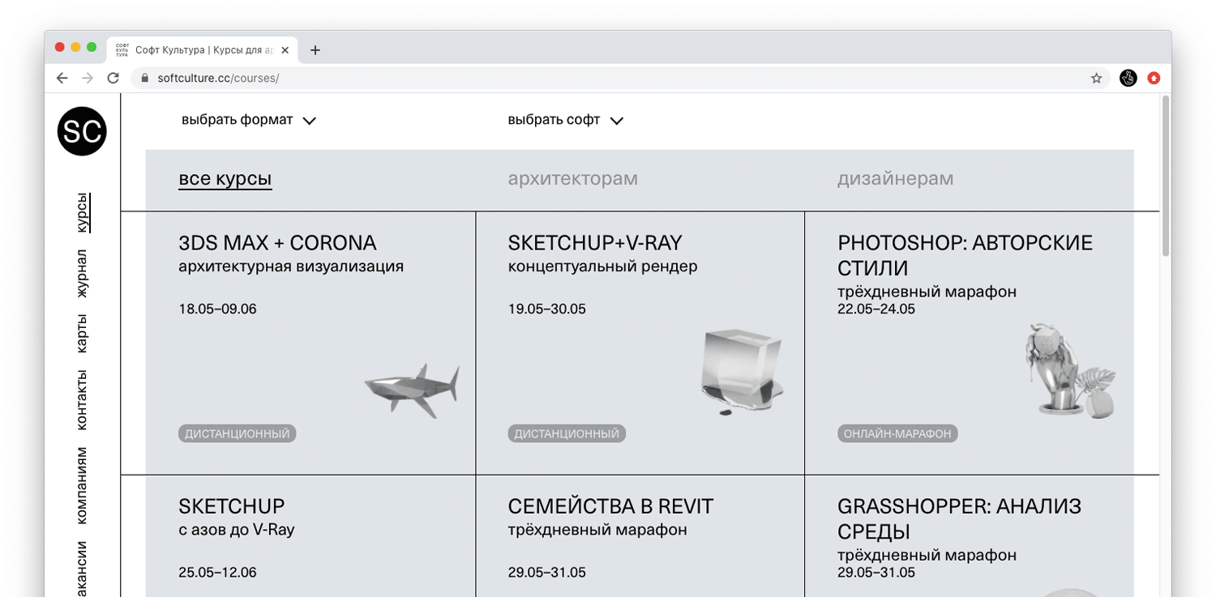Click the date 18.05–09.06
The image size is (1216, 597).
tap(217, 309)
